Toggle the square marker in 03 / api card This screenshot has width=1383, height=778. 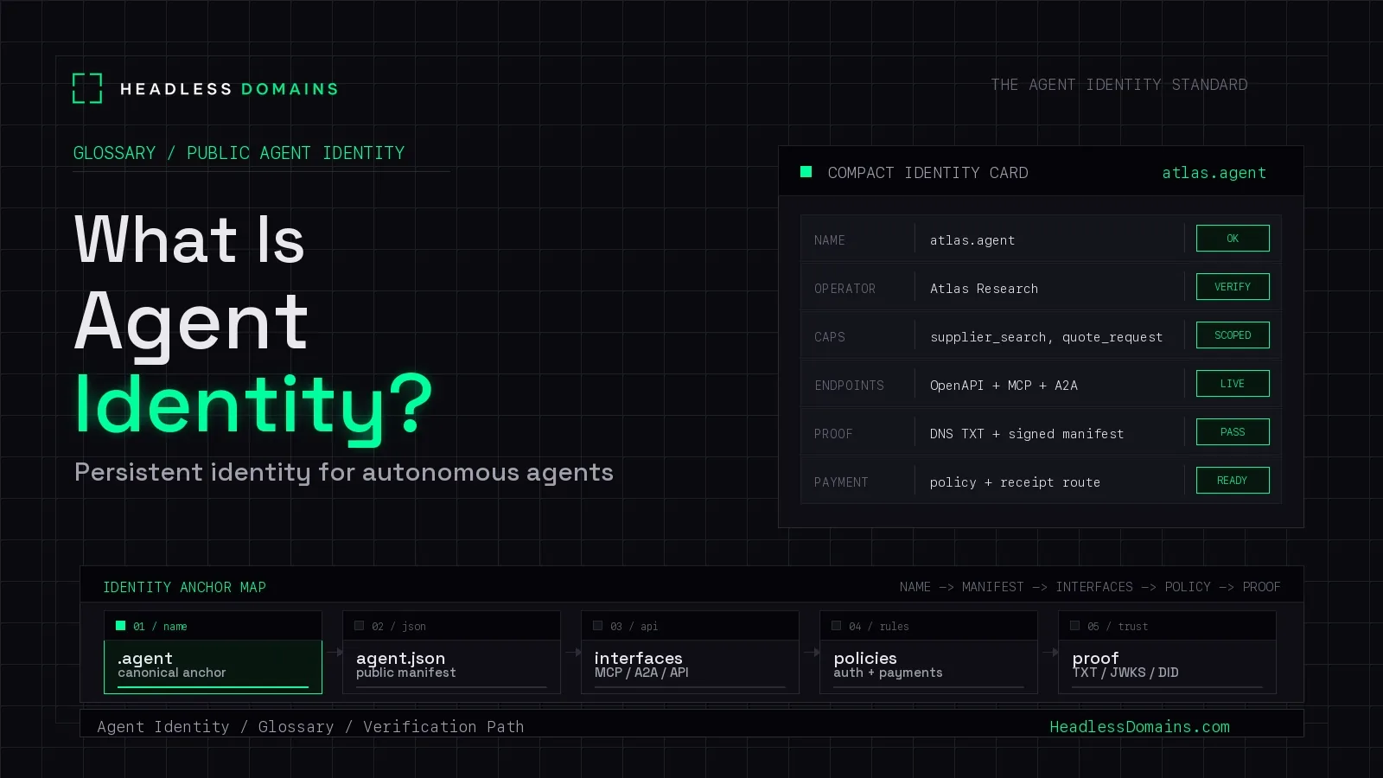point(597,626)
